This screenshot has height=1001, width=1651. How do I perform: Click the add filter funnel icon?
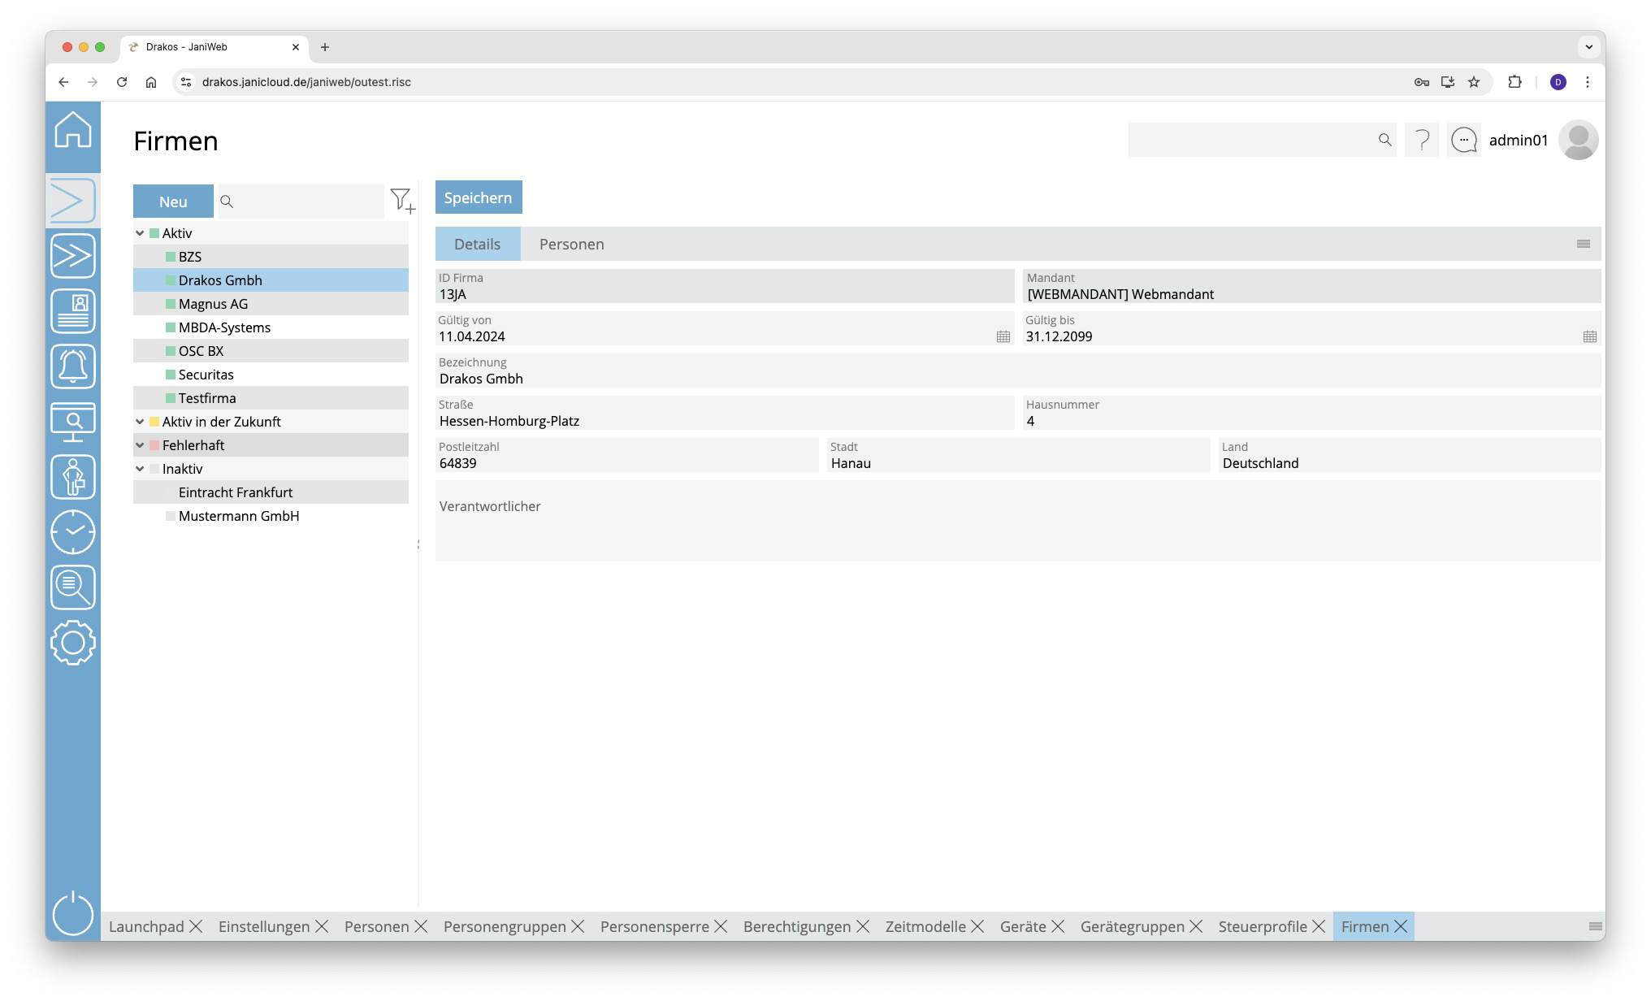tap(402, 201)
